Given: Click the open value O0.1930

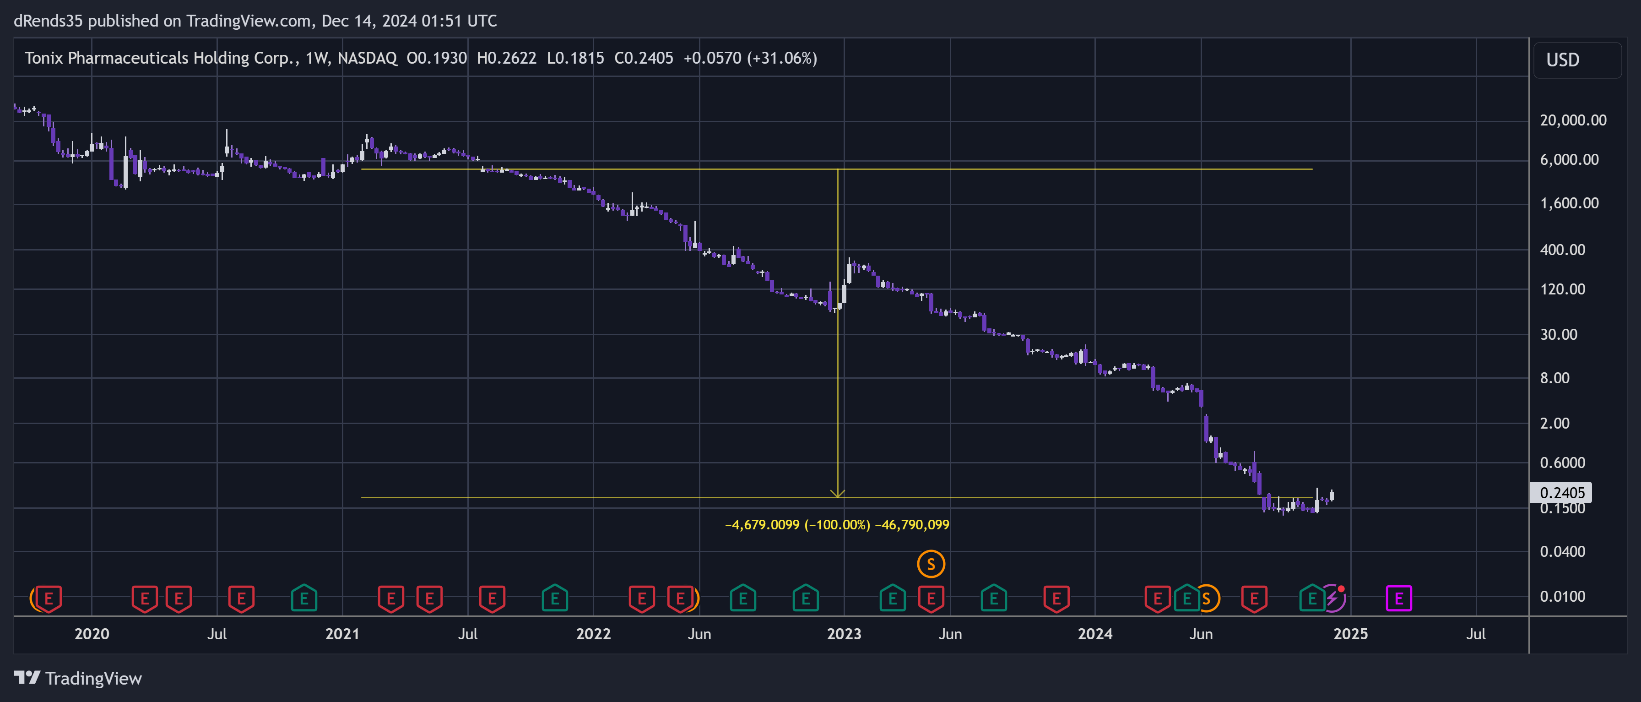Looking at the screenshot, I should tap(436, 58).
